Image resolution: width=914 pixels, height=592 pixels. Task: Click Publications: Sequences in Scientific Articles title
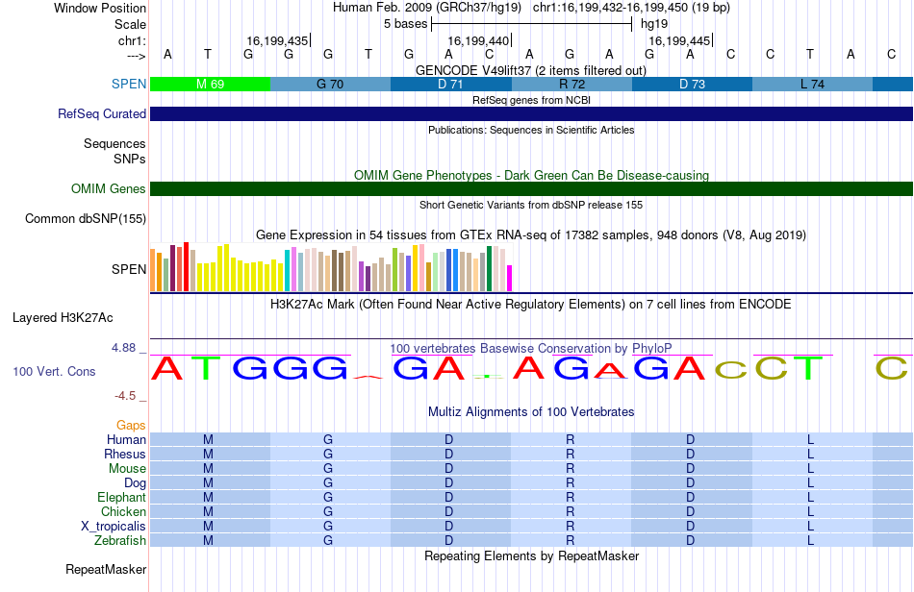click(x=531, y=130)
